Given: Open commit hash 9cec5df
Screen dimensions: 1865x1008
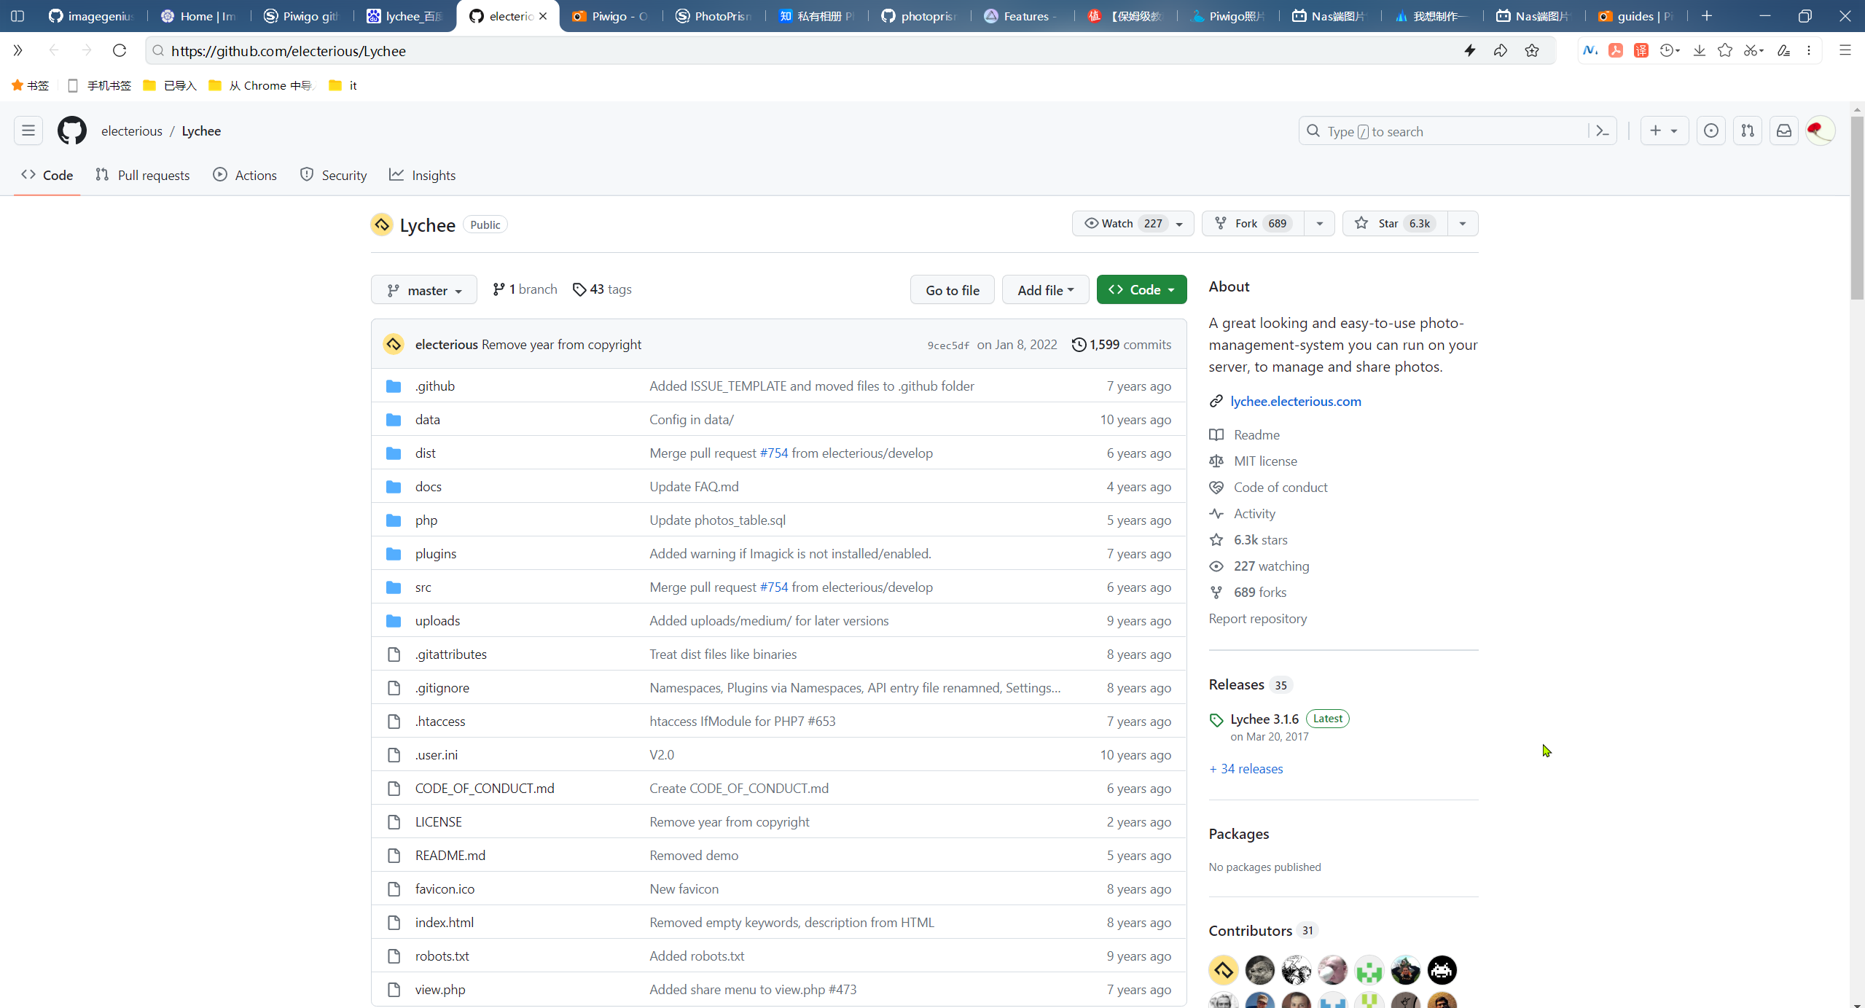Looking at the screenshot, I should [x=948, y=345].
